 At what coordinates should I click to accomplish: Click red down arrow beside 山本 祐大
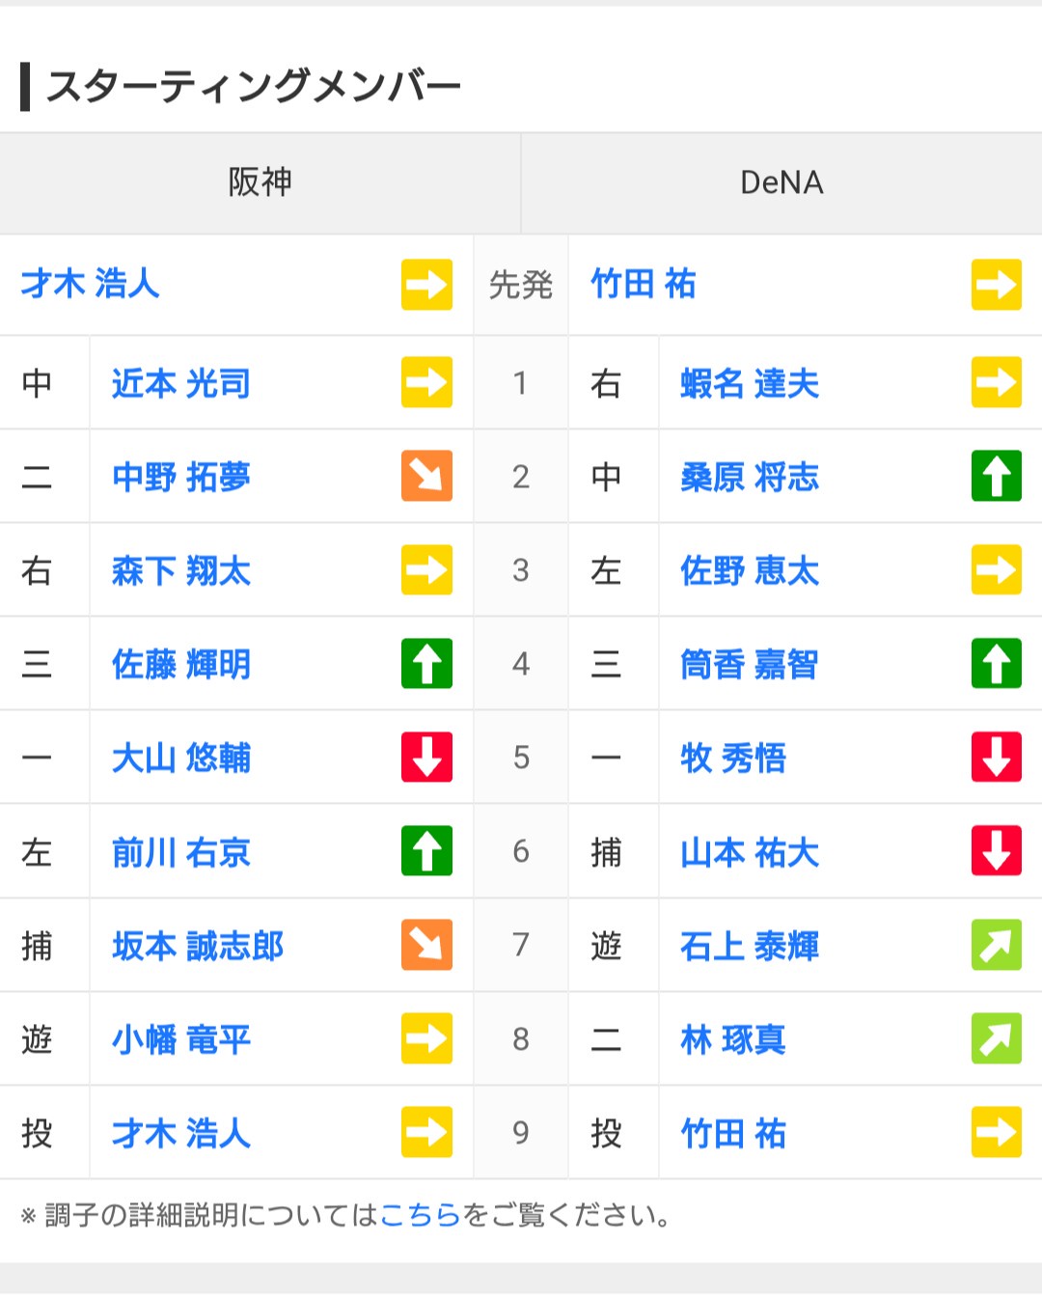[996, 851]
